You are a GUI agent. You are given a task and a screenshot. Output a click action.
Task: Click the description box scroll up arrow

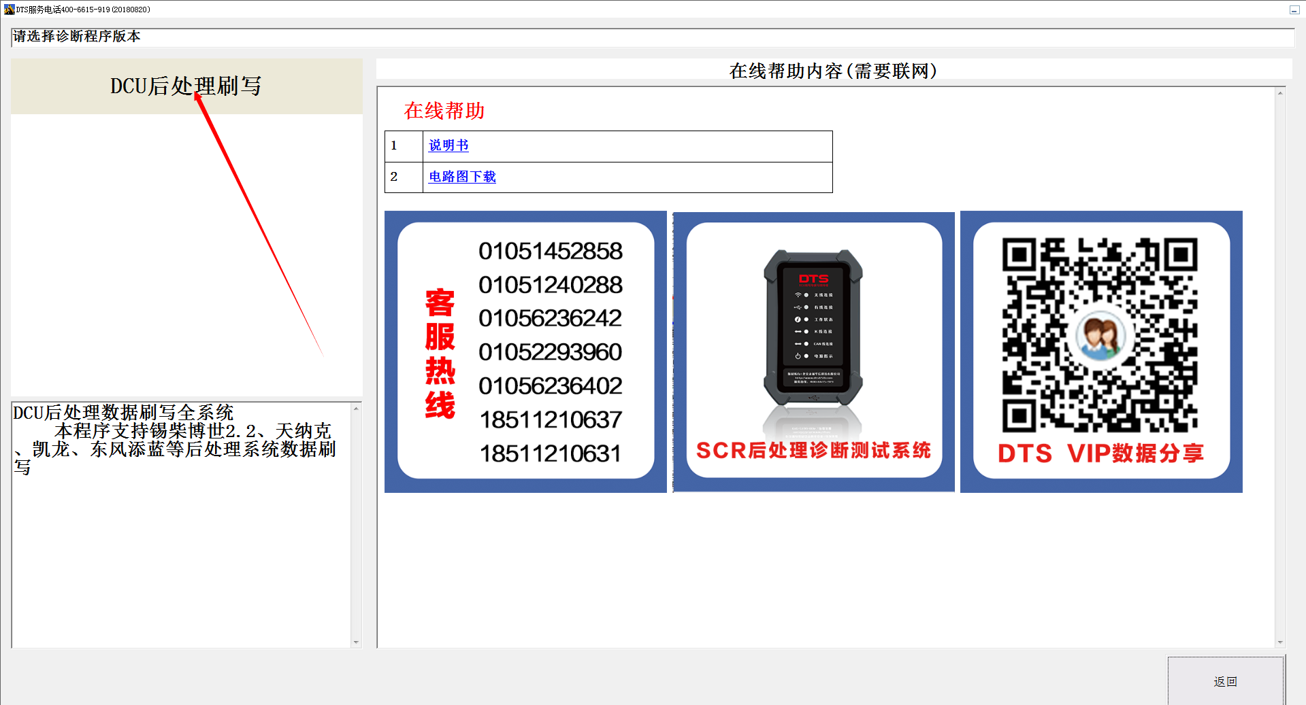click(356, 409)
